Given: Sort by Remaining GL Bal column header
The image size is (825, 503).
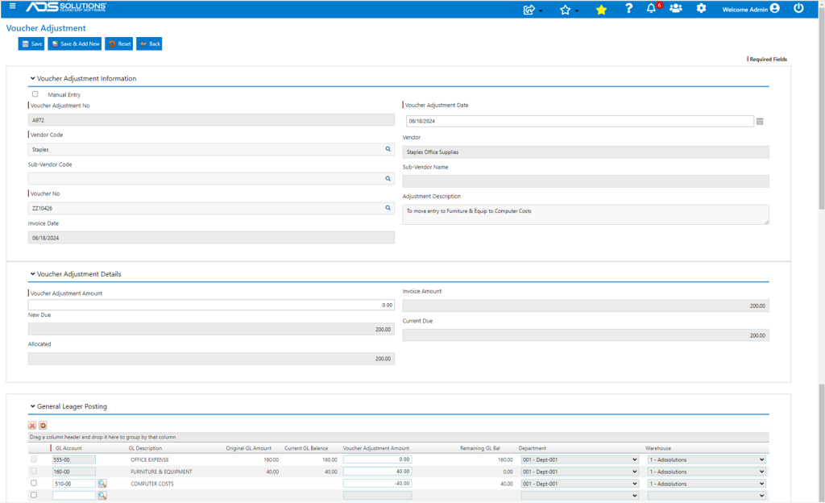Looking at the screenshot, I should click(x=480, y=448).
